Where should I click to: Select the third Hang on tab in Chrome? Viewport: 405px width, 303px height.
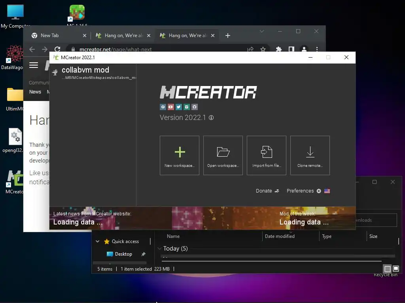click(187, 36)
